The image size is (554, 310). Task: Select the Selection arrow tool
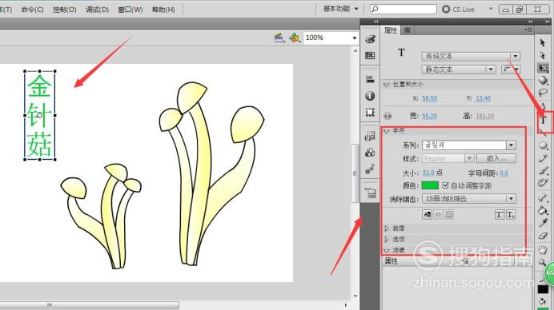pos(543,42)
